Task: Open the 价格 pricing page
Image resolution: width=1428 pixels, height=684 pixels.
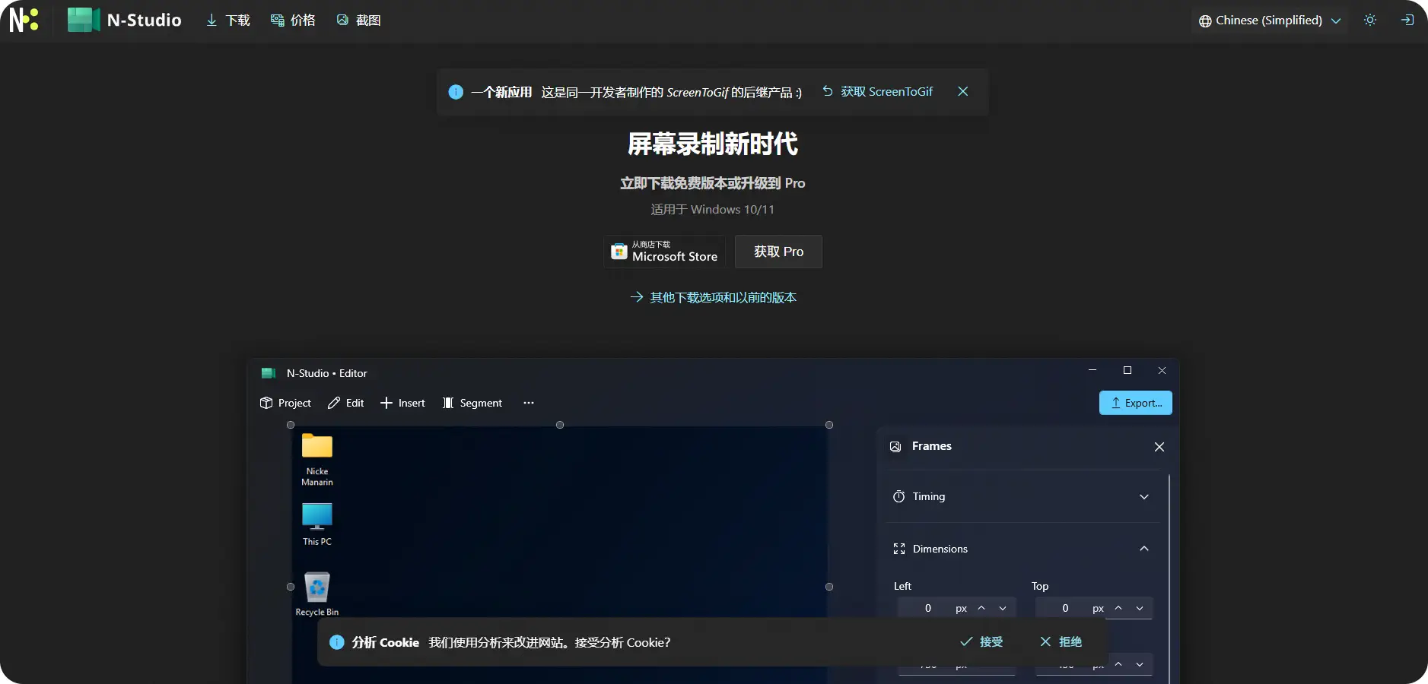Action: click(293, 21)
